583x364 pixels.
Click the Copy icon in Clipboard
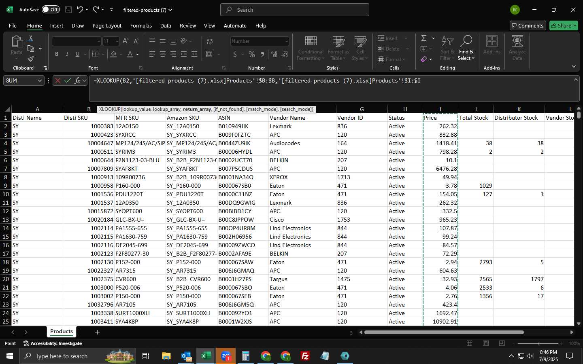coord(31,49)
